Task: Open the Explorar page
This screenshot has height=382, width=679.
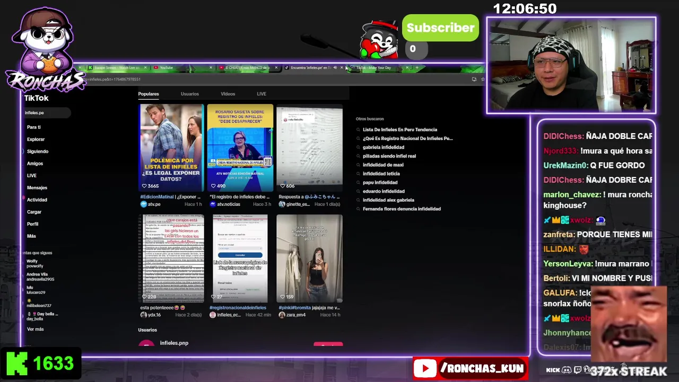Action: [36, 140]
